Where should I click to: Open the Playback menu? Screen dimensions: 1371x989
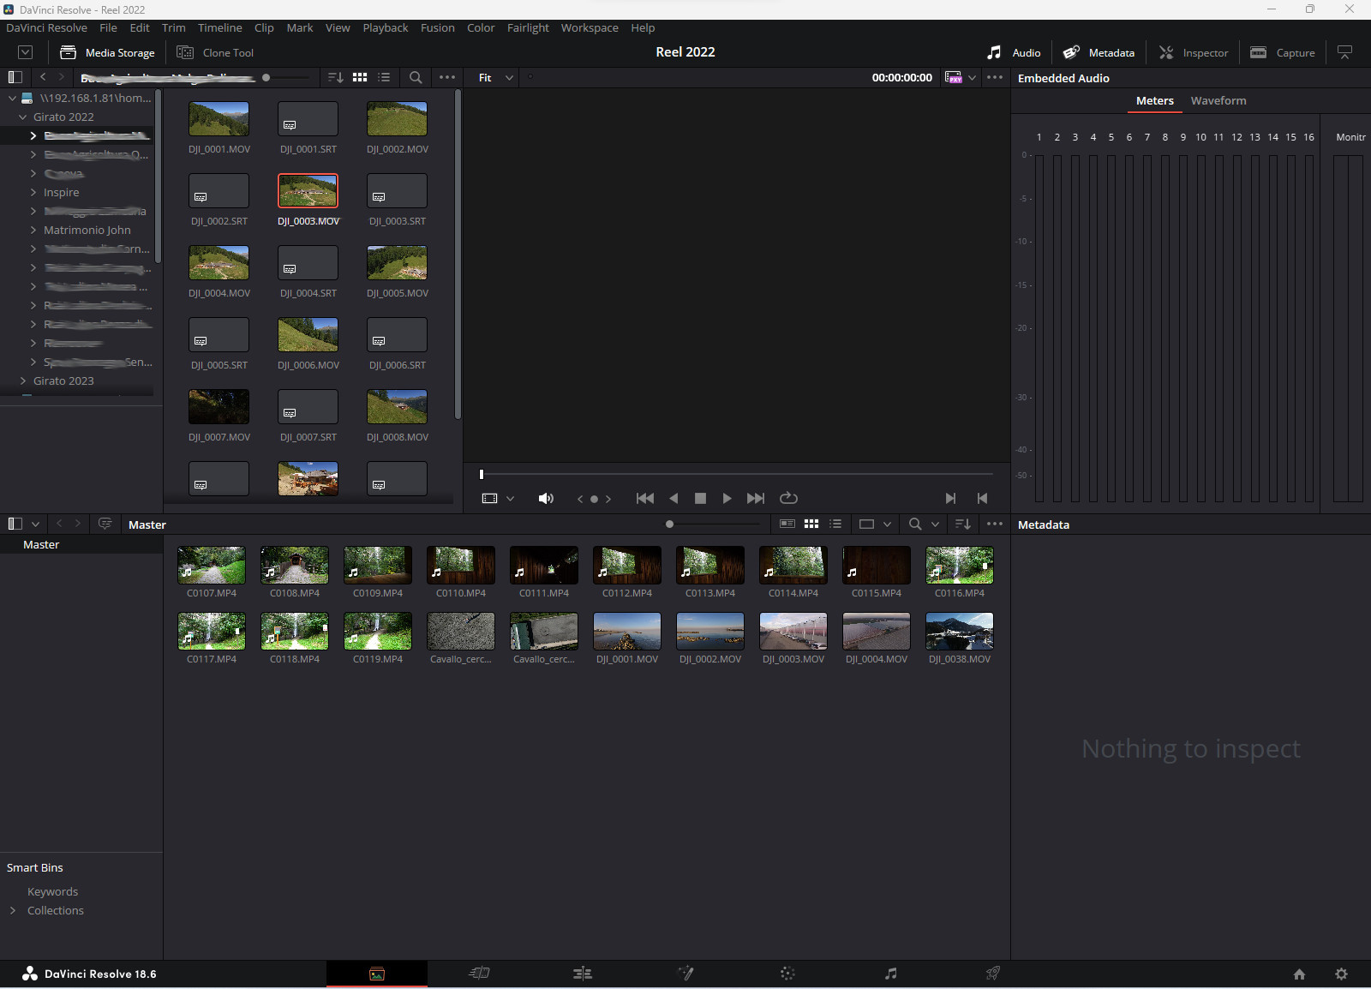pos(385,27)
